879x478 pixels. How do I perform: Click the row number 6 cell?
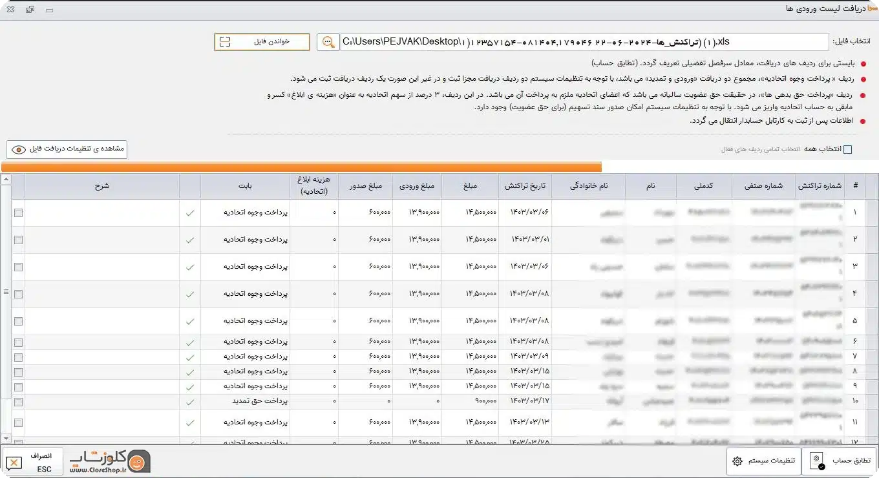click(855, 342)
